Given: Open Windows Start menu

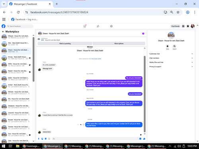Looking at the screenshot, I should (x=4, y=146).
